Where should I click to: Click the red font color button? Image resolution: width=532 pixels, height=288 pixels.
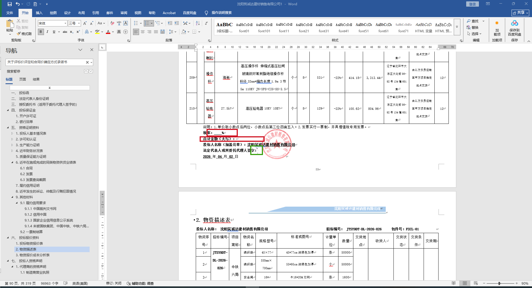[x=108, y=32]
